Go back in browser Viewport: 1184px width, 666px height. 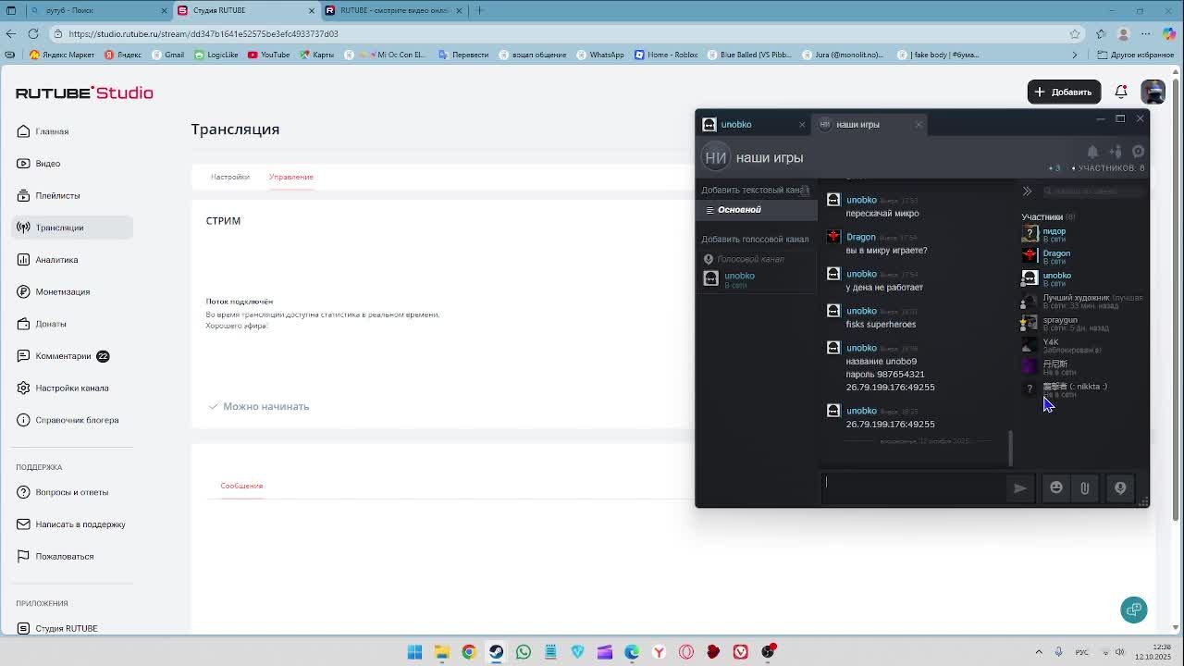tap(10, 33)
